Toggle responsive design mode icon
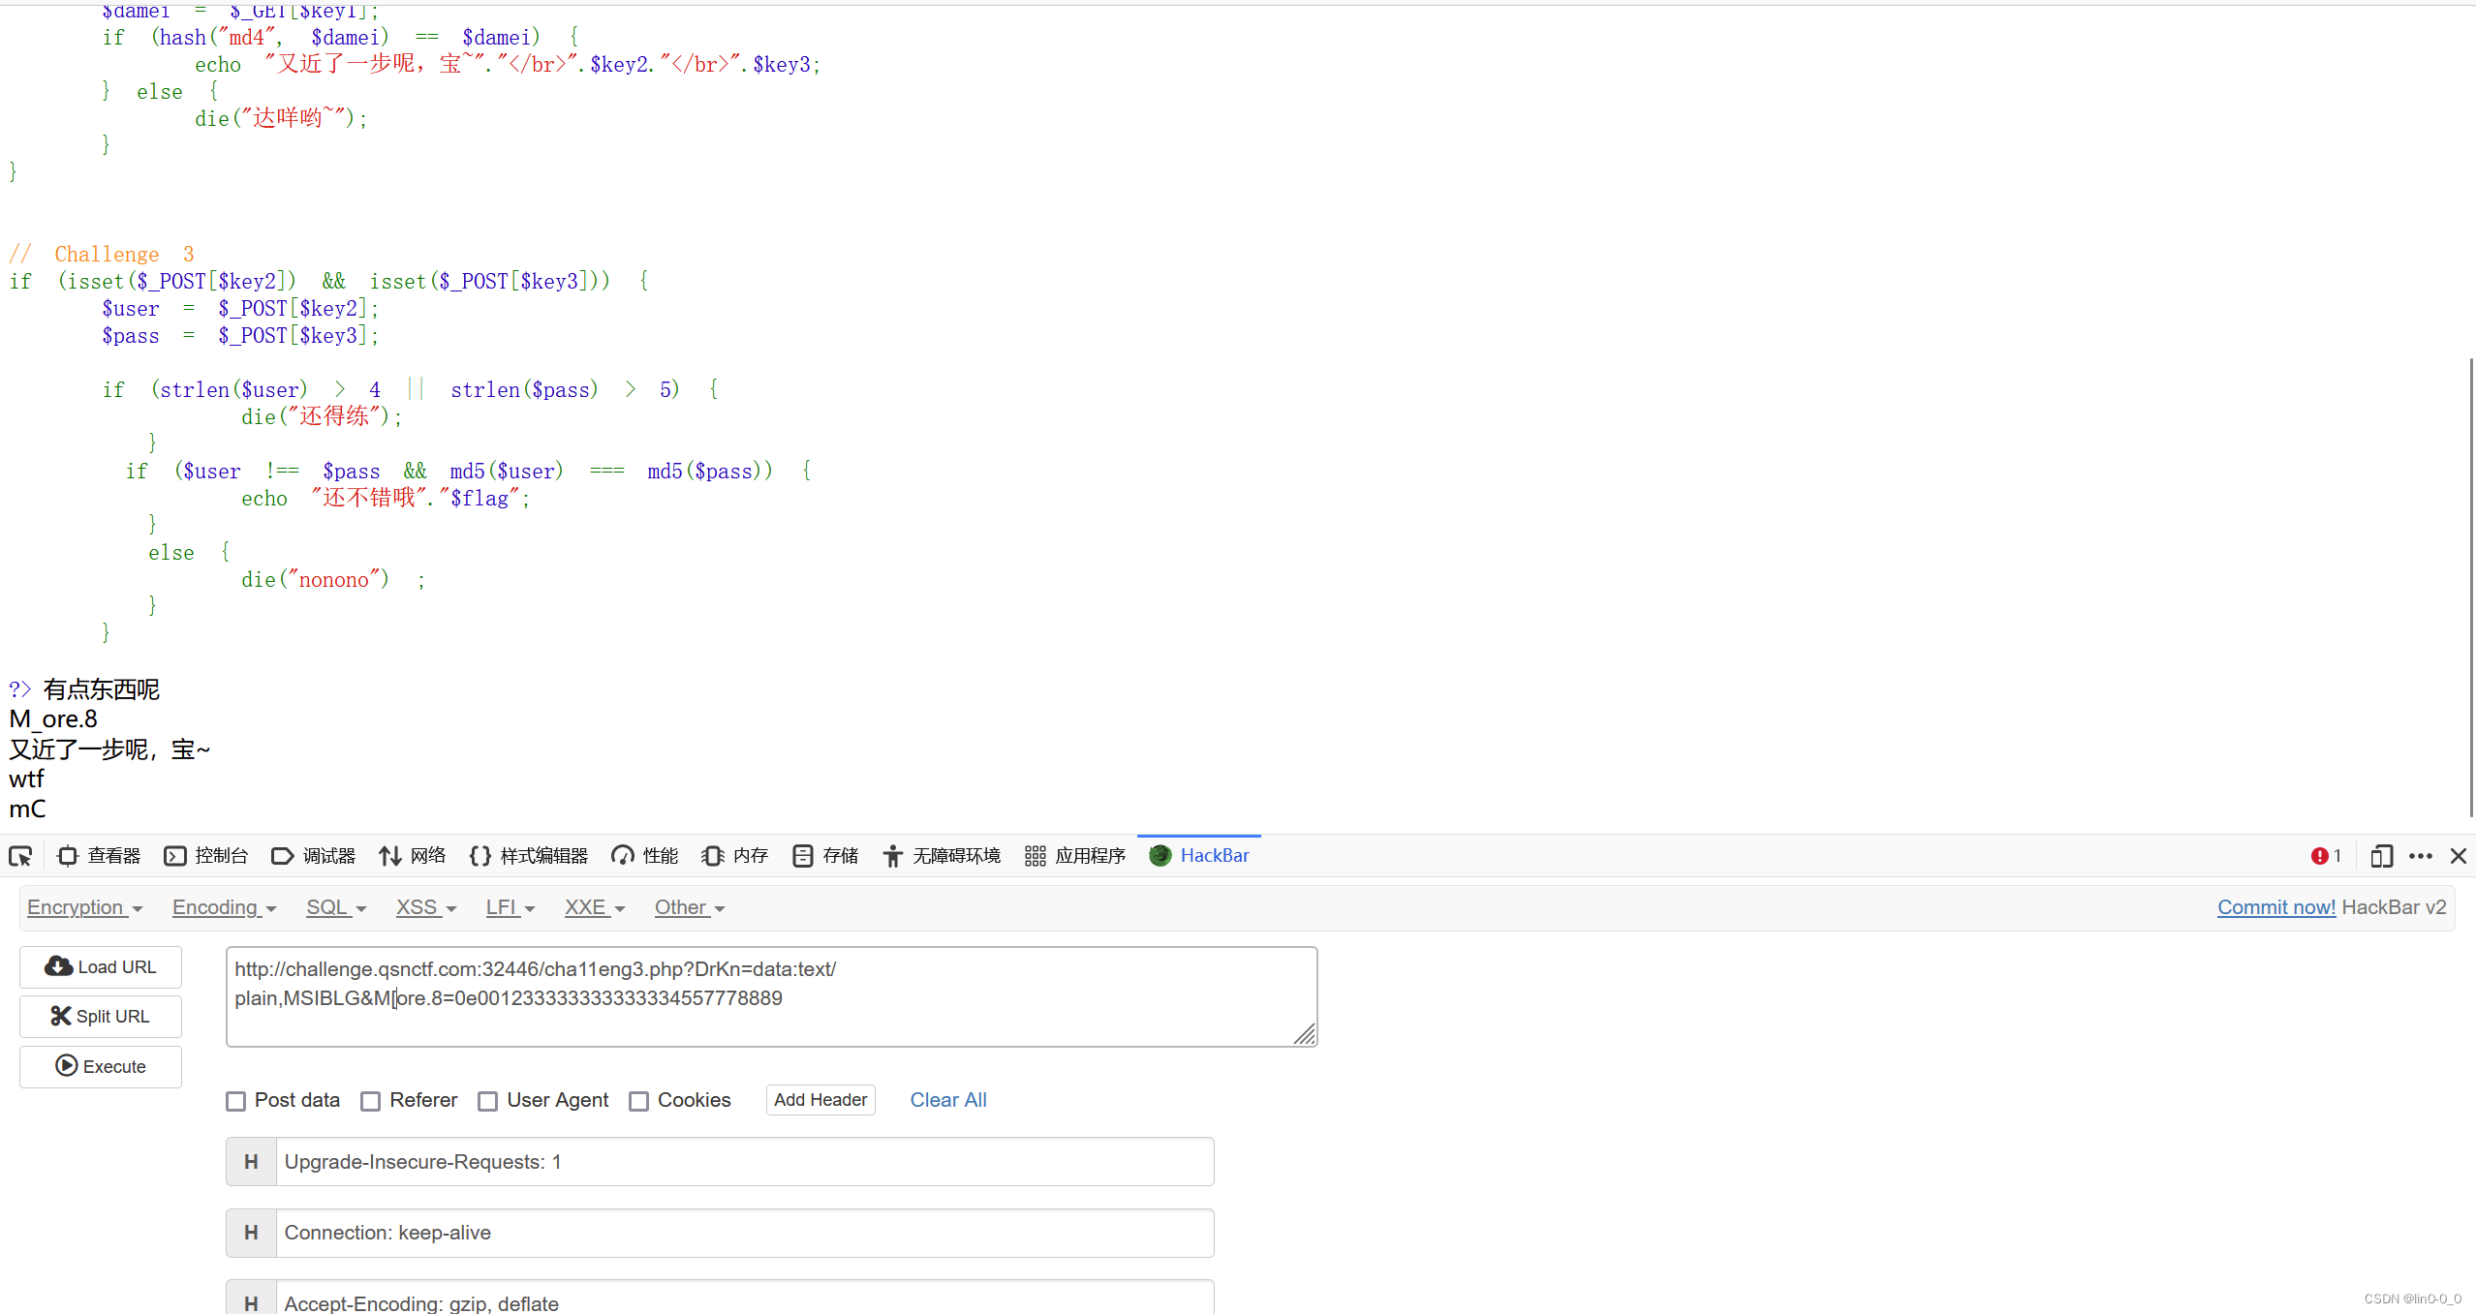The width and height of the screenshot is (2476, 1314). pos(2381,856)
